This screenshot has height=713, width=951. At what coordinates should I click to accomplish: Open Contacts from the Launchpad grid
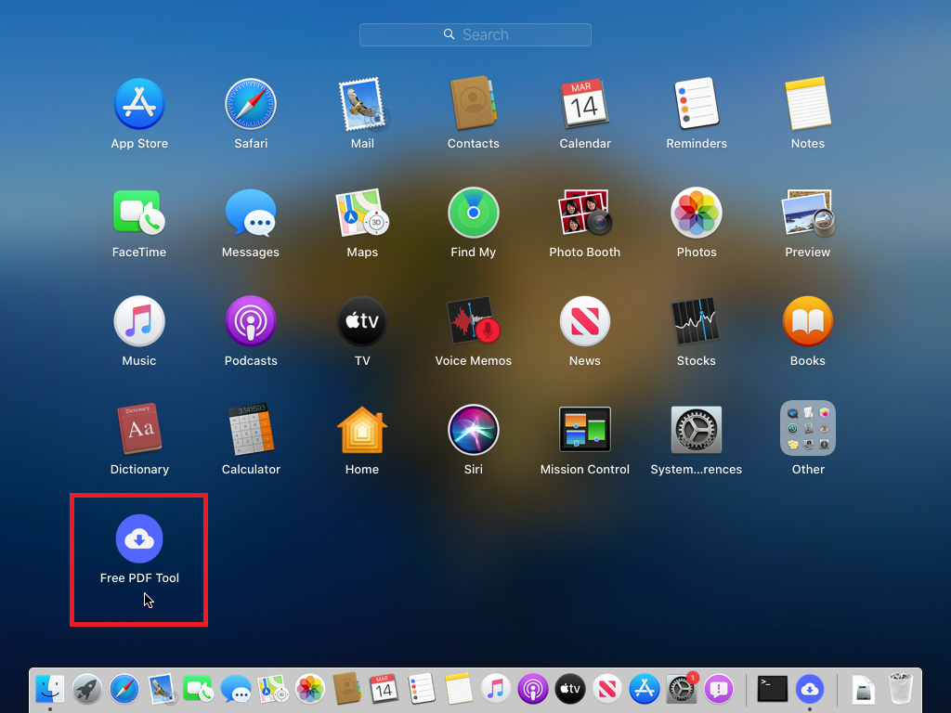pyautogui.click(x=473, y=104)
